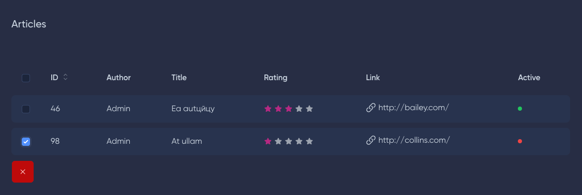Click the link icon beside bailey.com
Image resolution: width=582 pixels, height=195 pixels.
point(371,108)
